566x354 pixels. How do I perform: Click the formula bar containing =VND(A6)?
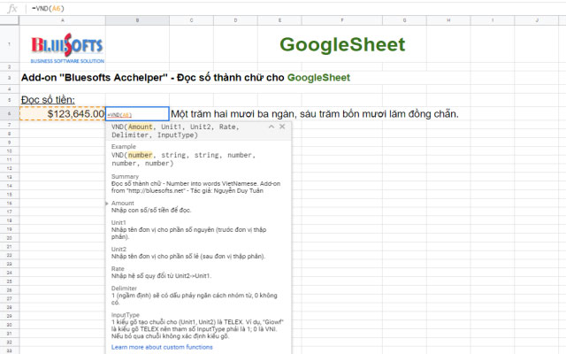296,8
